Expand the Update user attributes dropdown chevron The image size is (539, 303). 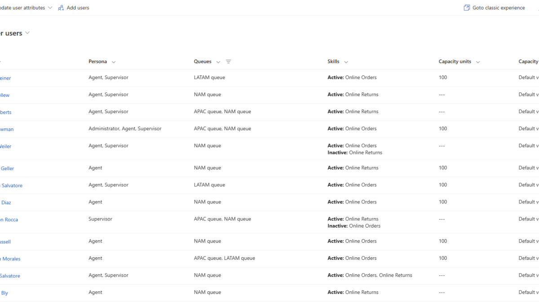coord(50,8)
